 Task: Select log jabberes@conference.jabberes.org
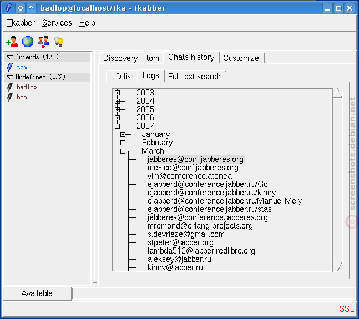click(x=208, y=217)
